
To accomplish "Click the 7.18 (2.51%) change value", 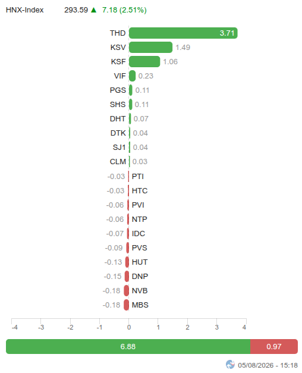I will [124, 10].
